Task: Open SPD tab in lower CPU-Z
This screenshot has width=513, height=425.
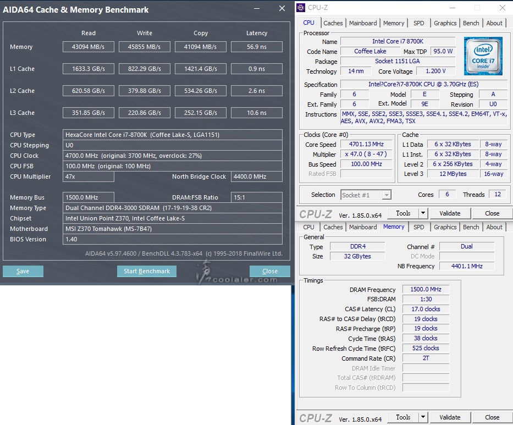Action: click(x=419, y=227)
